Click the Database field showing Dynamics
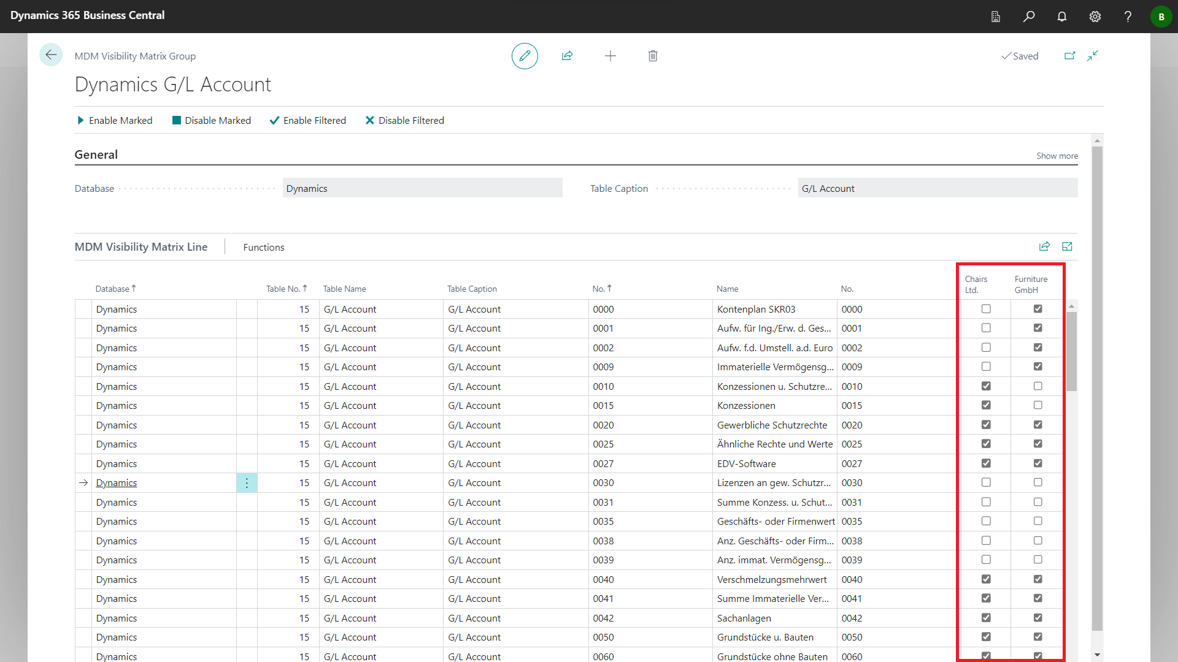 [422, 188]
